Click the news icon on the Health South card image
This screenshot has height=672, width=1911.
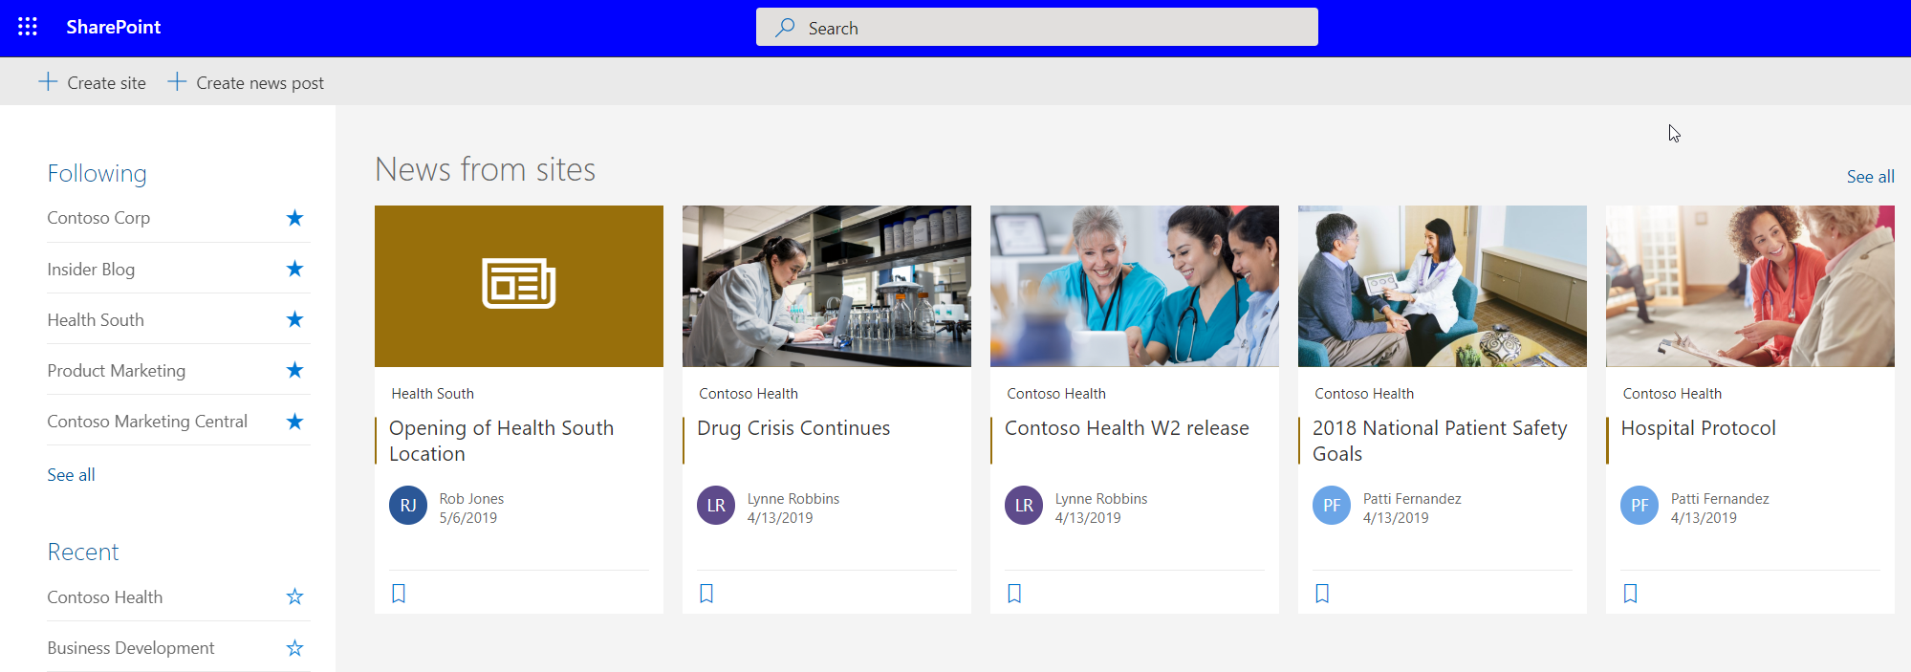(519, 284)
